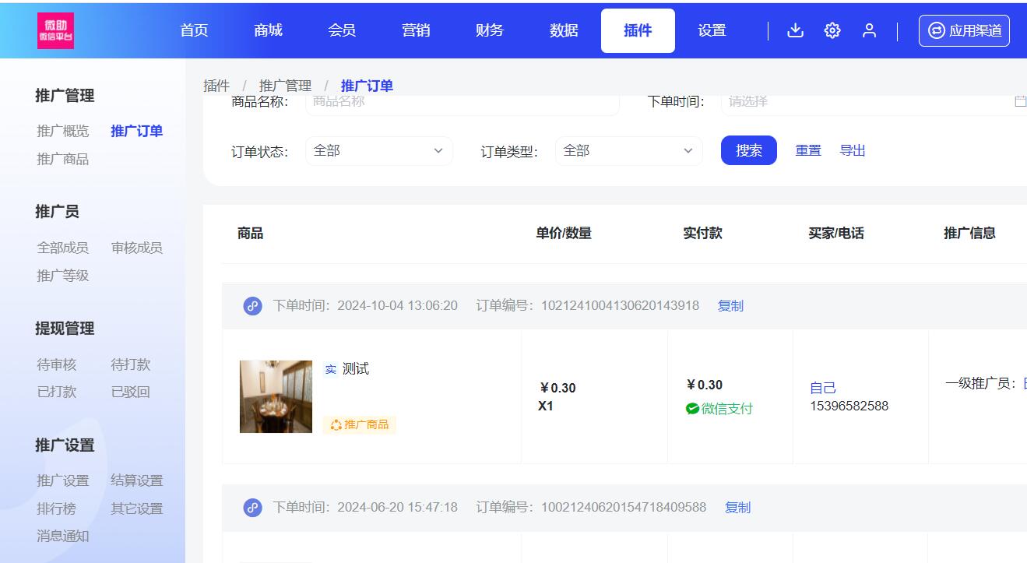
Task: Click the 应用渠道 button
Action: [x=964, y=30]
